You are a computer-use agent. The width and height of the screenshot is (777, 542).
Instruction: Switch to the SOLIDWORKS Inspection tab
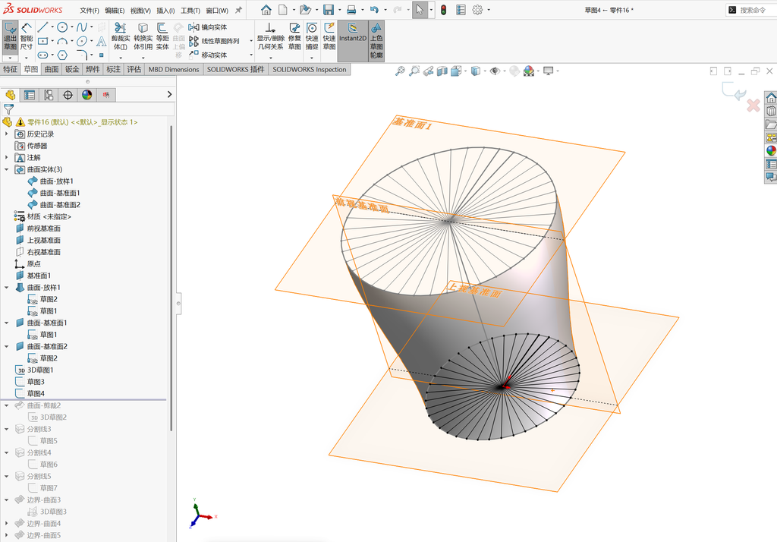coord(310,69)
